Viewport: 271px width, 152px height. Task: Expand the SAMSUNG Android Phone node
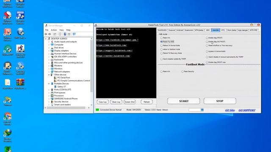point(49,99)
